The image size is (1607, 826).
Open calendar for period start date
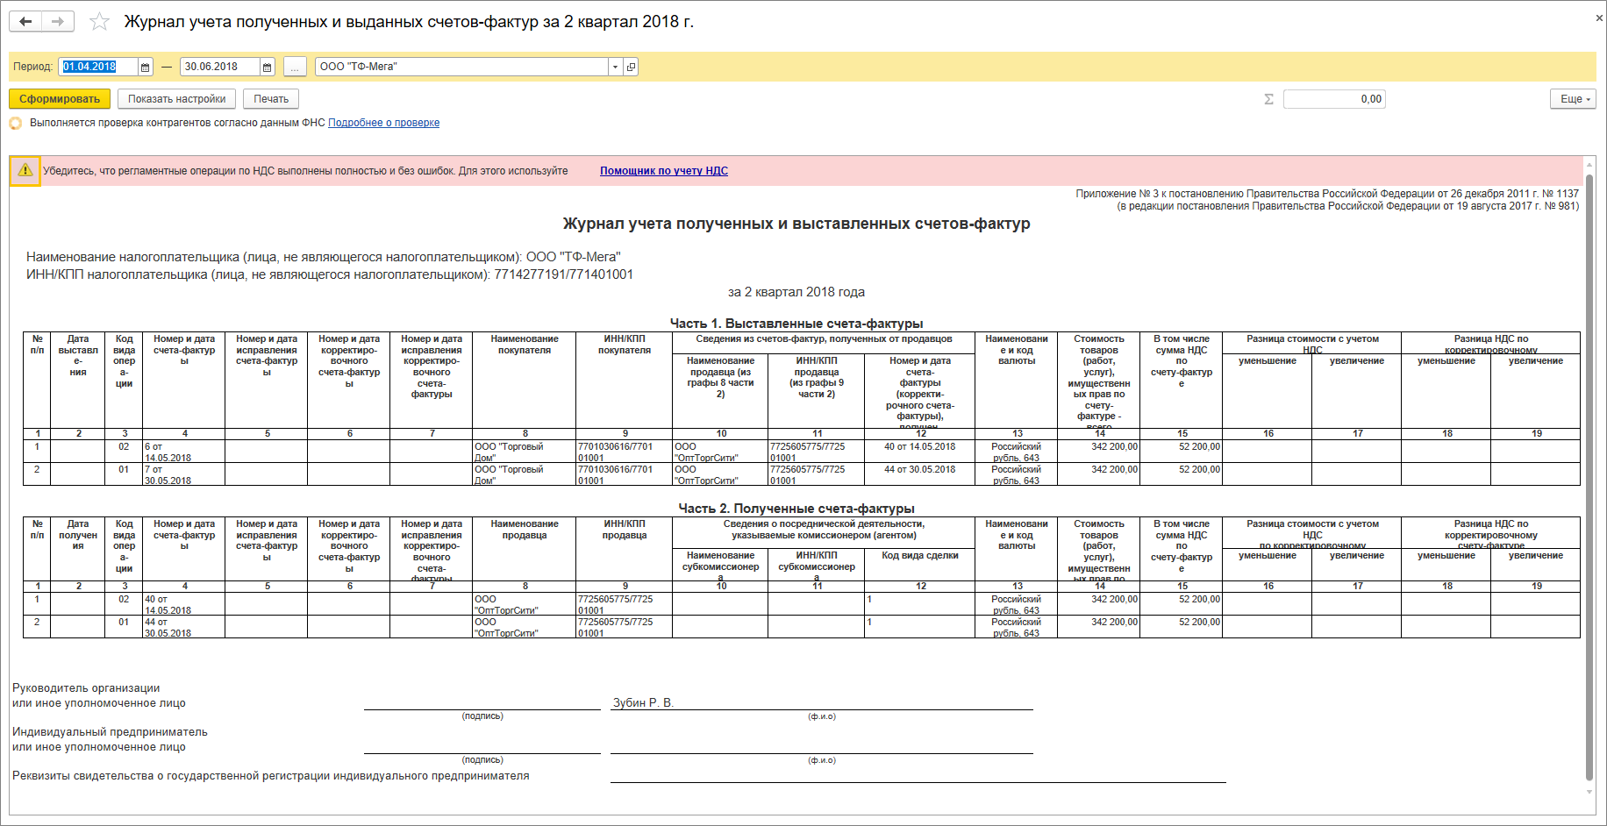(146, 67)
